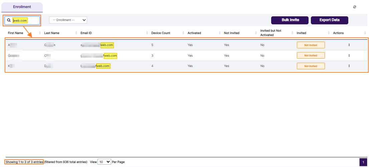Click the Activated column header
The height and width of the screenshot is (167, 369).
click(x=194, y=33)
